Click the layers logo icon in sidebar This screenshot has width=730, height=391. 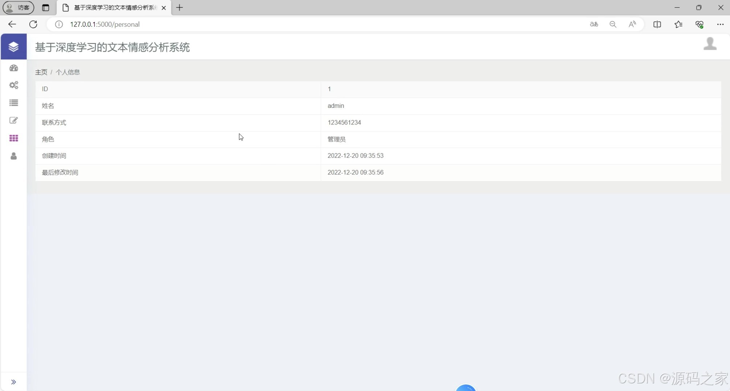pos(13,47)
